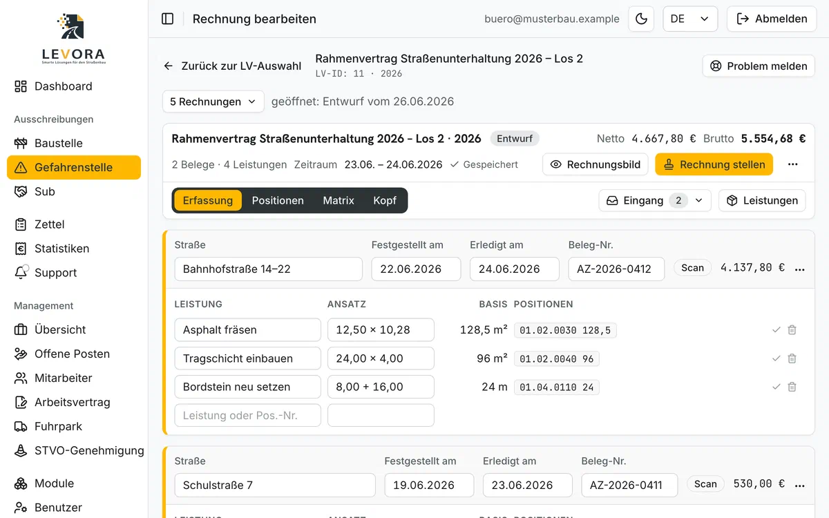Screen dimensions: 829x518
Task: Open Dashboard in sidebar
Action: click(x=74, y=86)
